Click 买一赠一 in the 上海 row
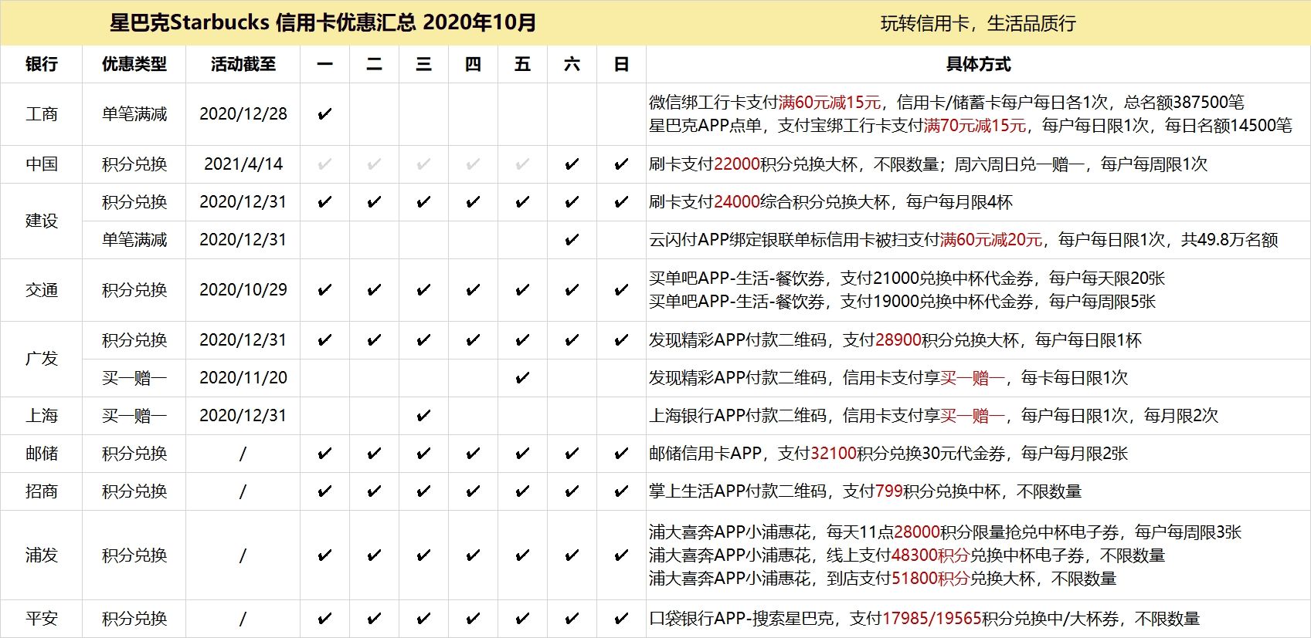This screenshot has height=638, width=1311. pyautogui.click(x=134, y=416)
